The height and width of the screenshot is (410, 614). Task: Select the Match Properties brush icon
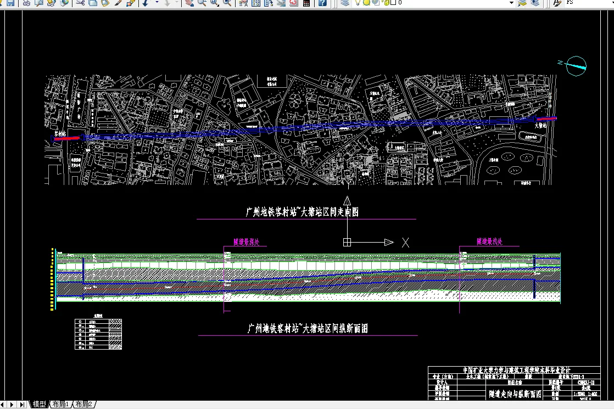118,3
